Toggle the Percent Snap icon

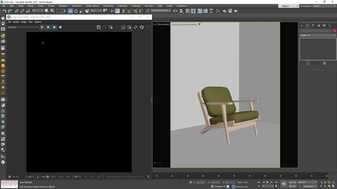coord(135,11)
